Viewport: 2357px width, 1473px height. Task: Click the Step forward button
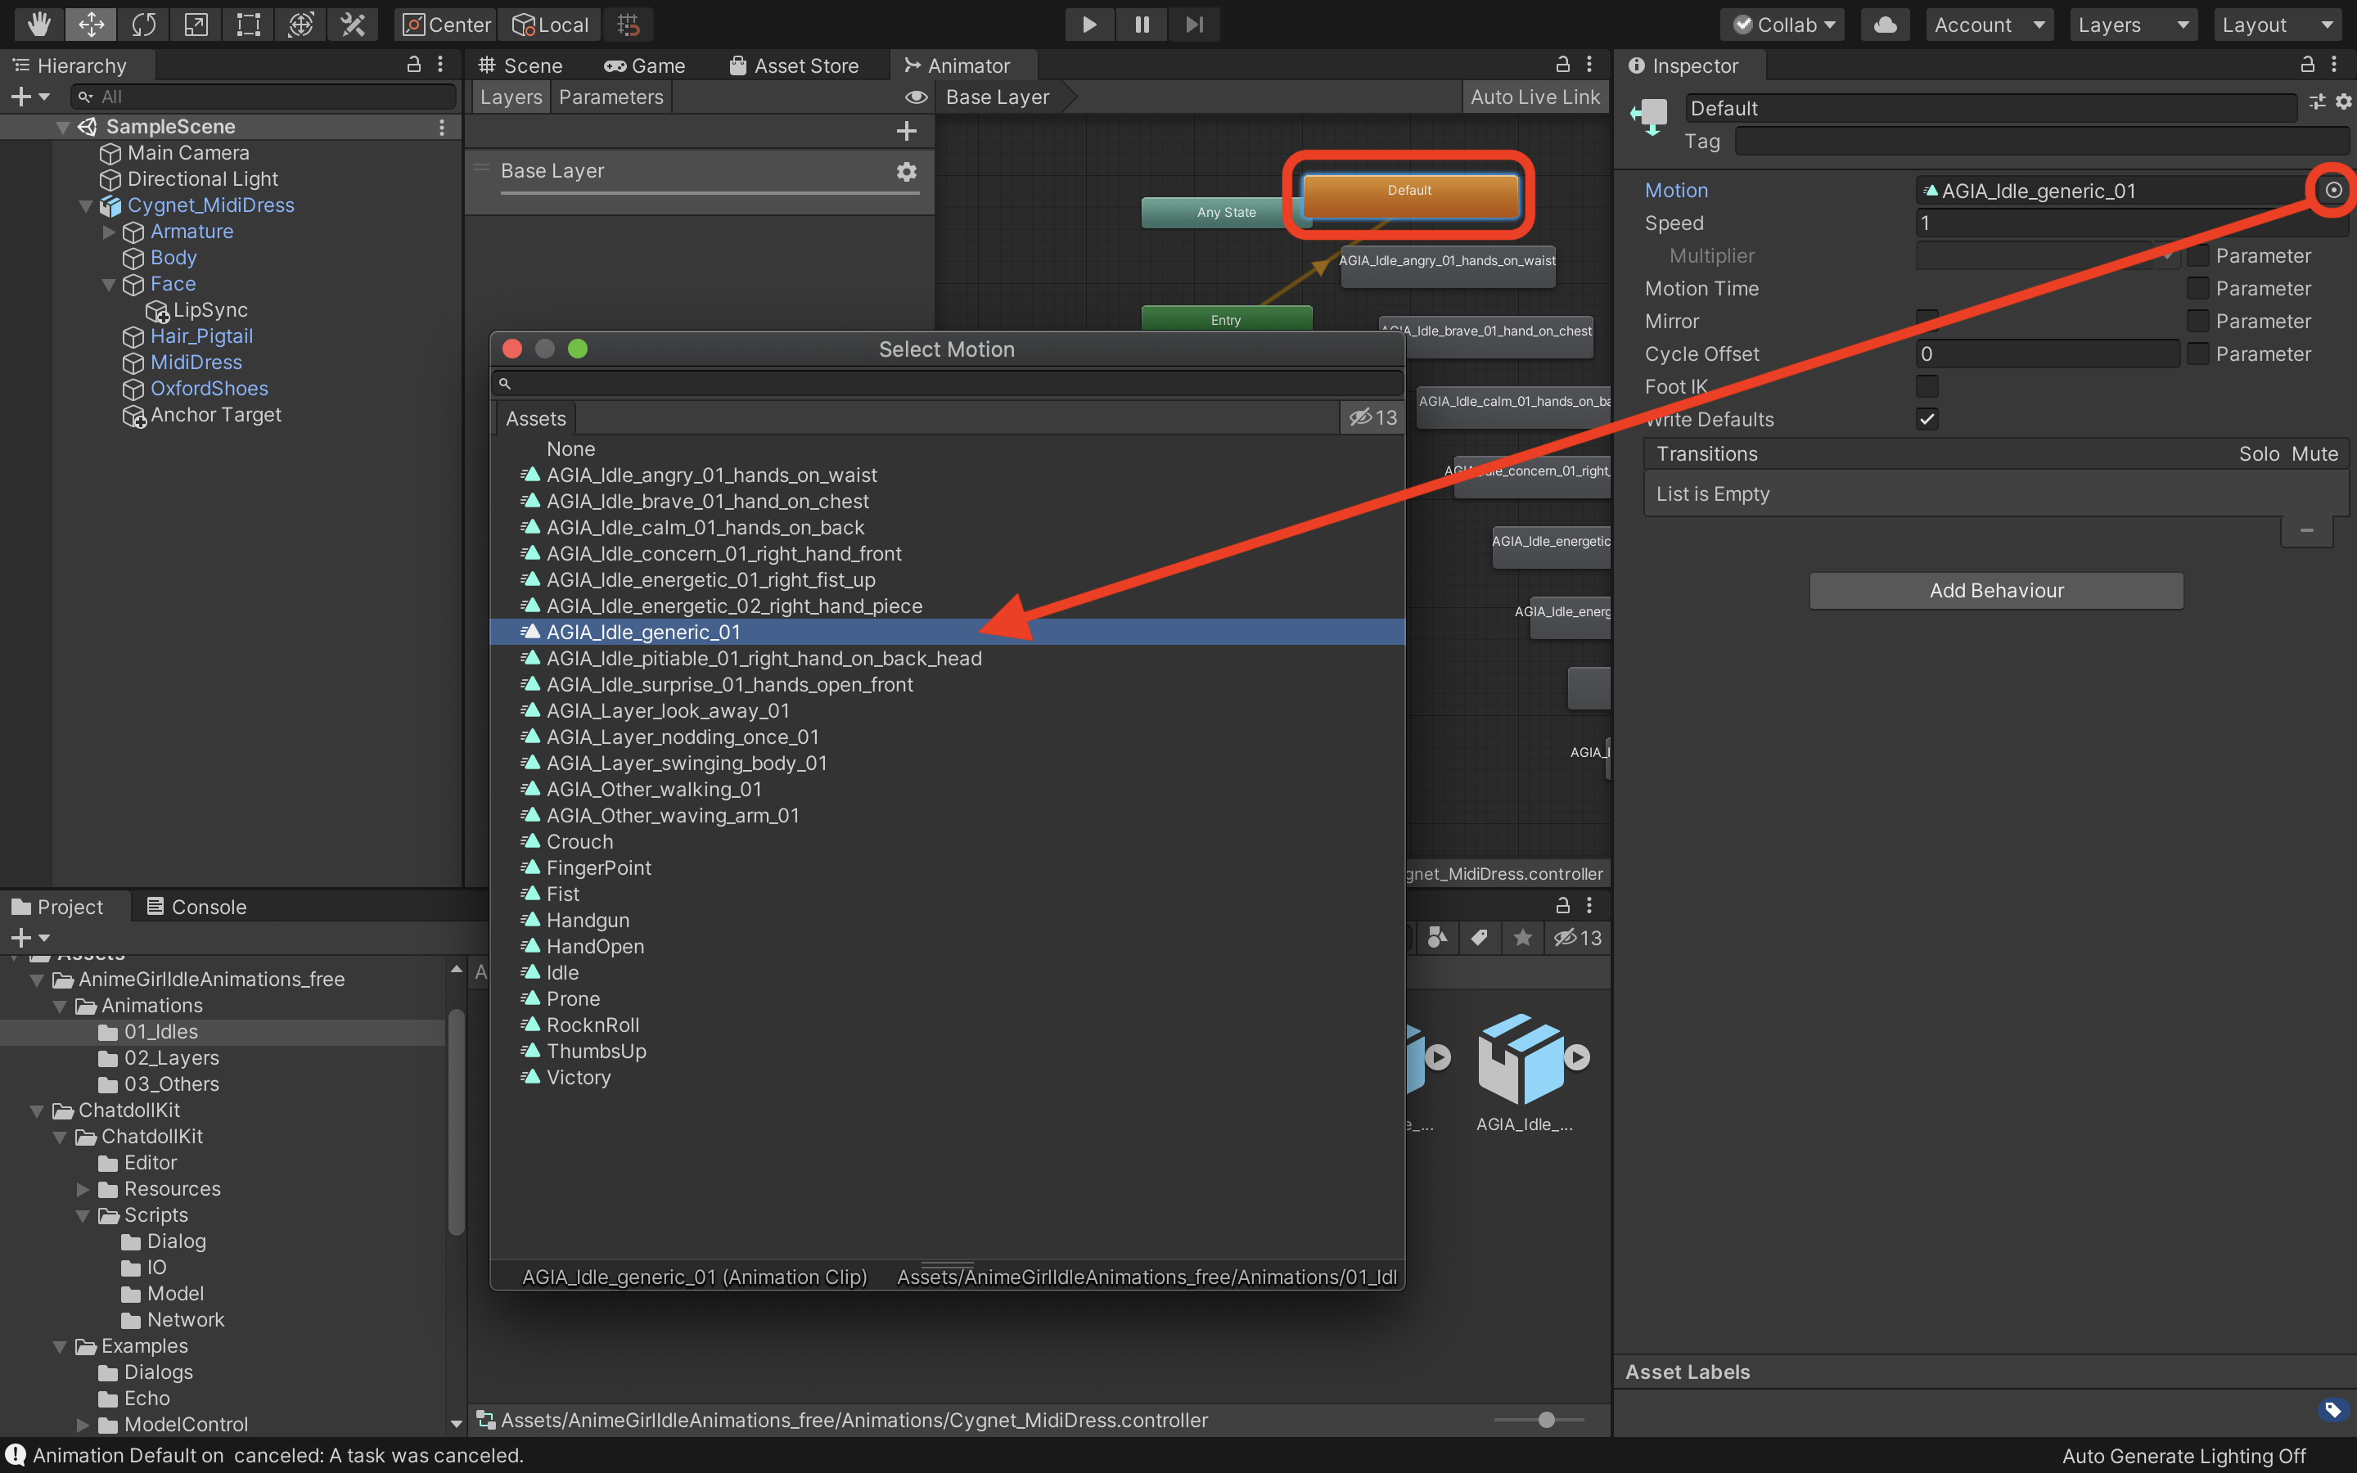(1194, 25)
